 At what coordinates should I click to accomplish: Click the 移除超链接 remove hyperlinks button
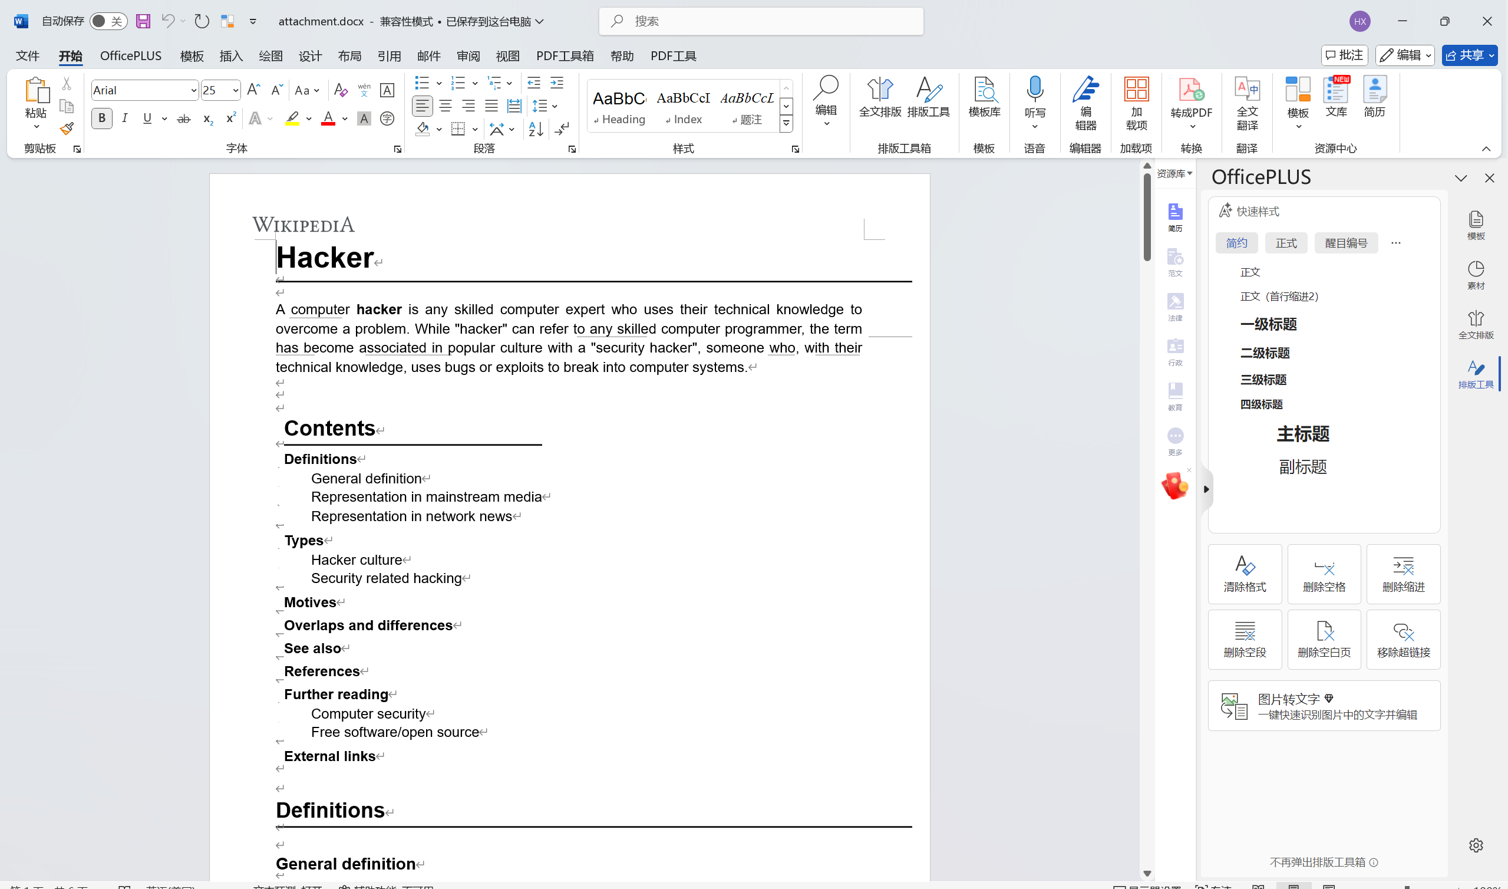tap(1403, 639)
